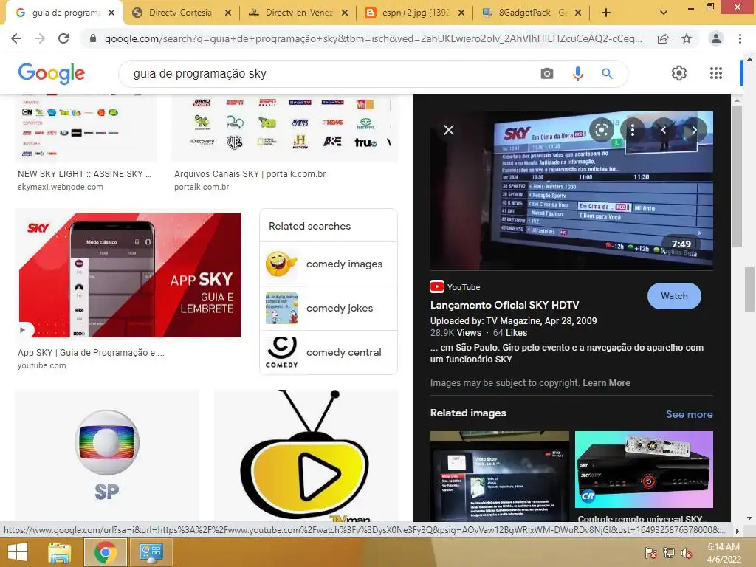
Task: Close the image preview panel
Action: coord(449,130)
